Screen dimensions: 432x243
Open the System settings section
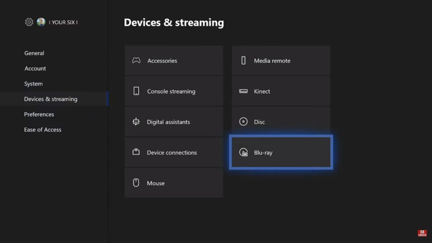click(33, 84)
